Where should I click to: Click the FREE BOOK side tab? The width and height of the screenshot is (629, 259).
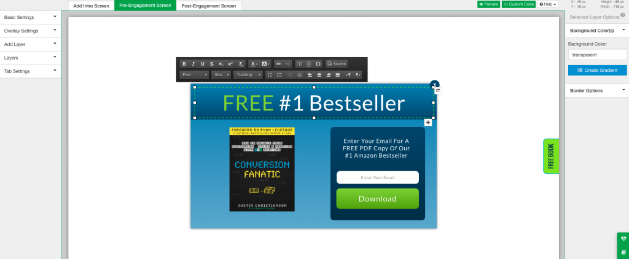click(x=551, y=156)
